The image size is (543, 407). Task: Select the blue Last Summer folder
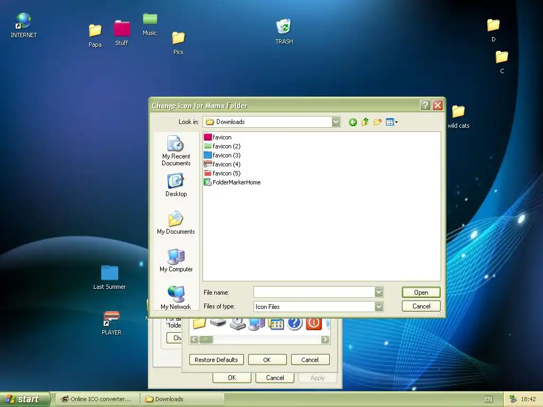coord(109,277)
